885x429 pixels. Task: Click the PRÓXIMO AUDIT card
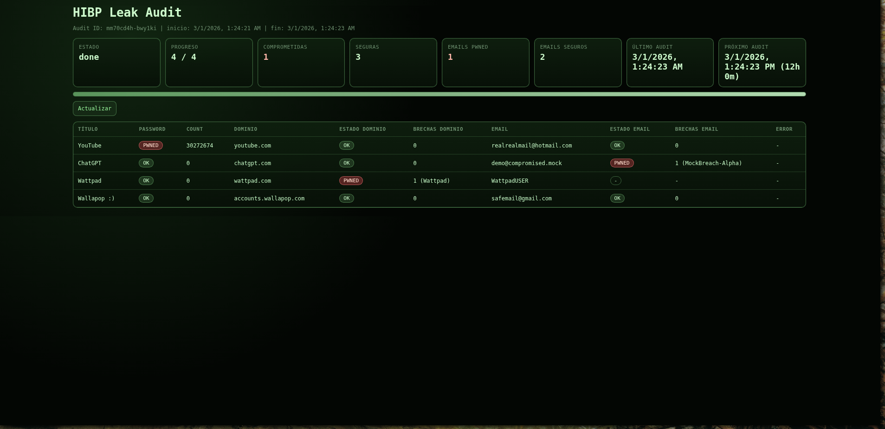pyautogui.click(x=762, y=63)
